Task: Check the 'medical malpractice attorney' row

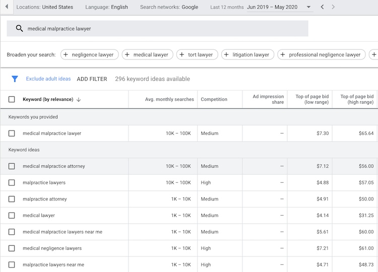Action: [12, 166]
